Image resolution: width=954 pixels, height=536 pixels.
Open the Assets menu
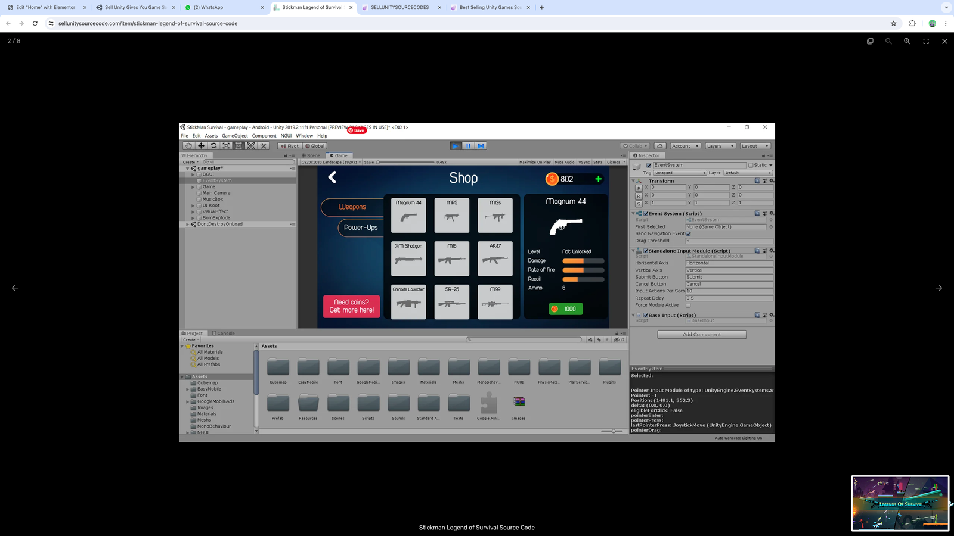coord(211,136)
